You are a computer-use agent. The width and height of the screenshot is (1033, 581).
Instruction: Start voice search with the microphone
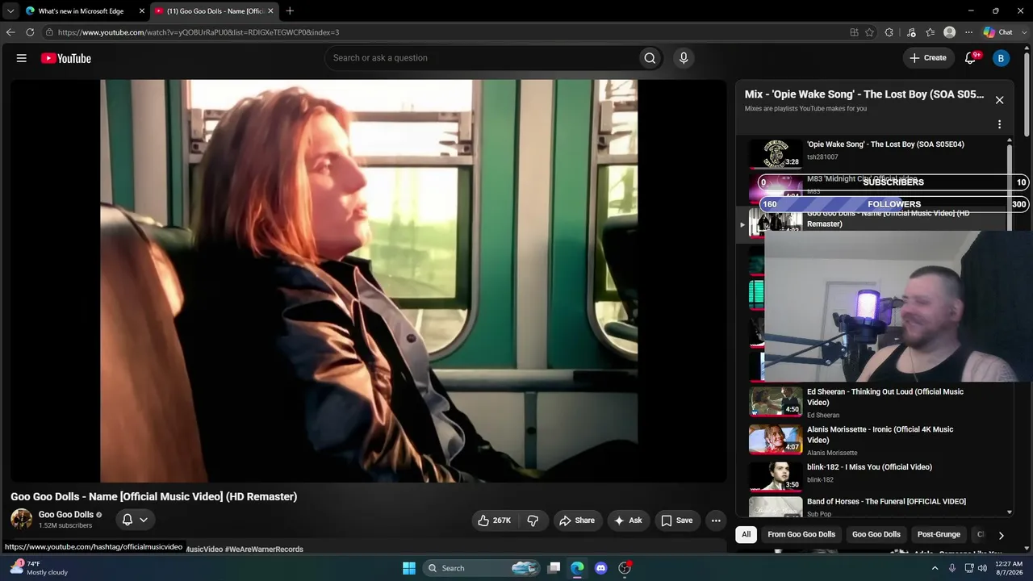(x=684, y=58)
